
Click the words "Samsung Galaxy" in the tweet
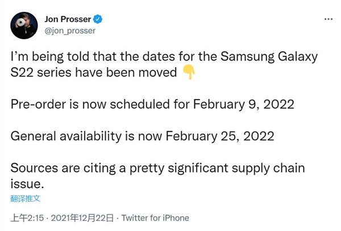pyautogui.click(x=270, y=57)
